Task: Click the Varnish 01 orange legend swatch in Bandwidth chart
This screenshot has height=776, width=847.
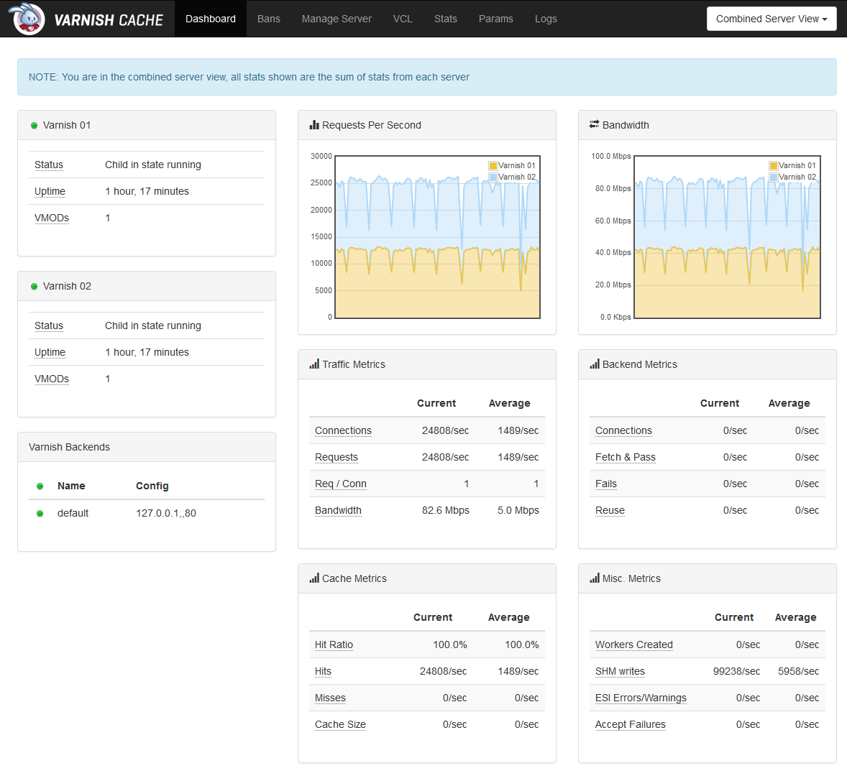Action: (774, 166)
